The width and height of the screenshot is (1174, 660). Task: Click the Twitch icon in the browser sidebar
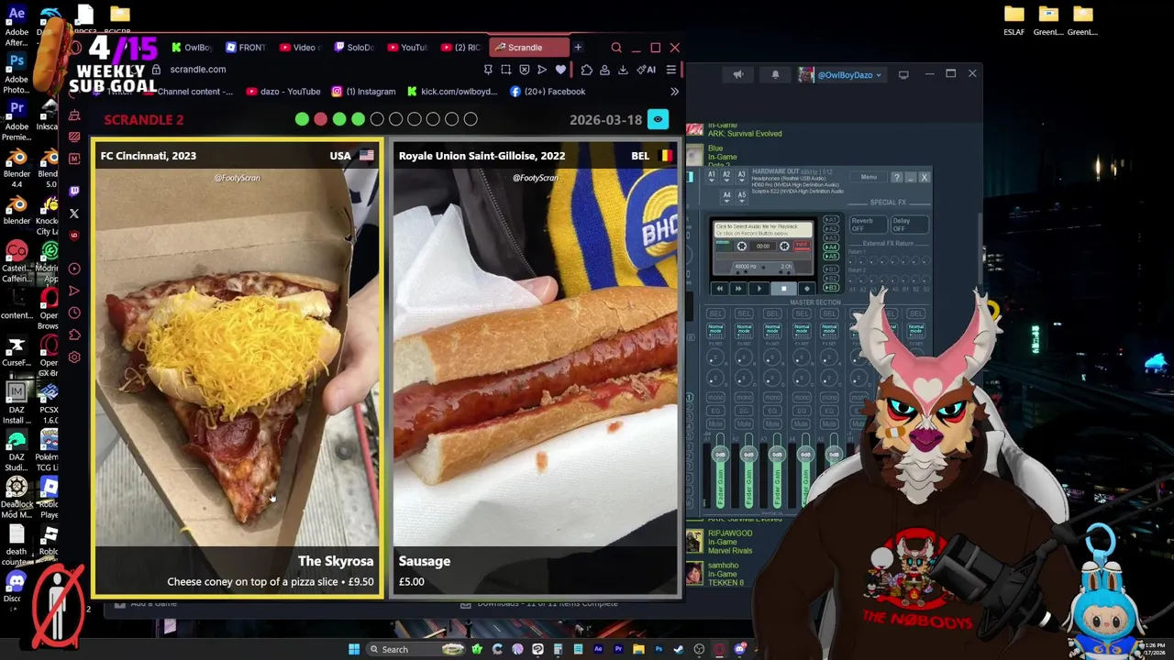[74, 190]
